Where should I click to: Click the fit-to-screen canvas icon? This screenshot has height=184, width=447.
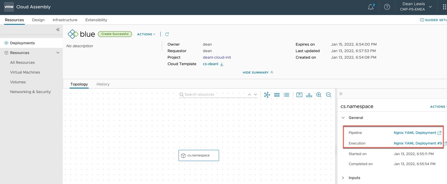point(299,95)
